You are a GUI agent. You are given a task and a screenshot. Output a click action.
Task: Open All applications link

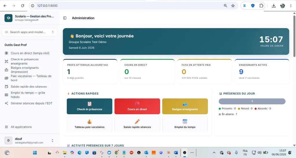point(21,127)
